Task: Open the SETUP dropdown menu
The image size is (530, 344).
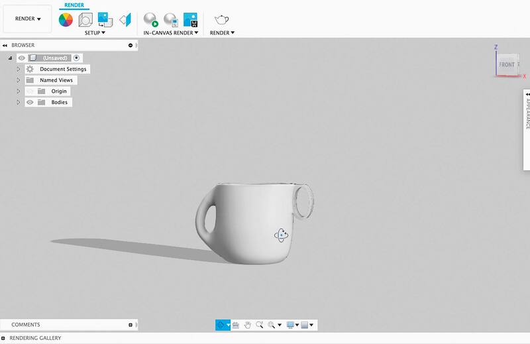Action: (x=95, y=32)
